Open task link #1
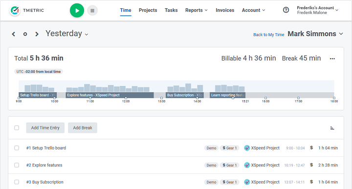The width and height of the screenshot is (352, 189). point(28,148)
